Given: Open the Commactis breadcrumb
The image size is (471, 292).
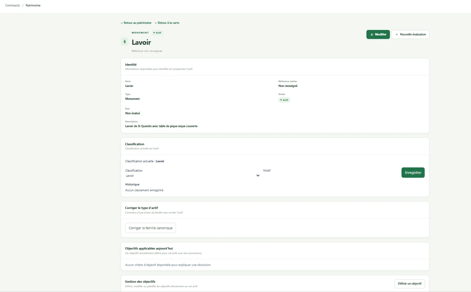Looking at the screenshot, I should (x=13, y=5).
